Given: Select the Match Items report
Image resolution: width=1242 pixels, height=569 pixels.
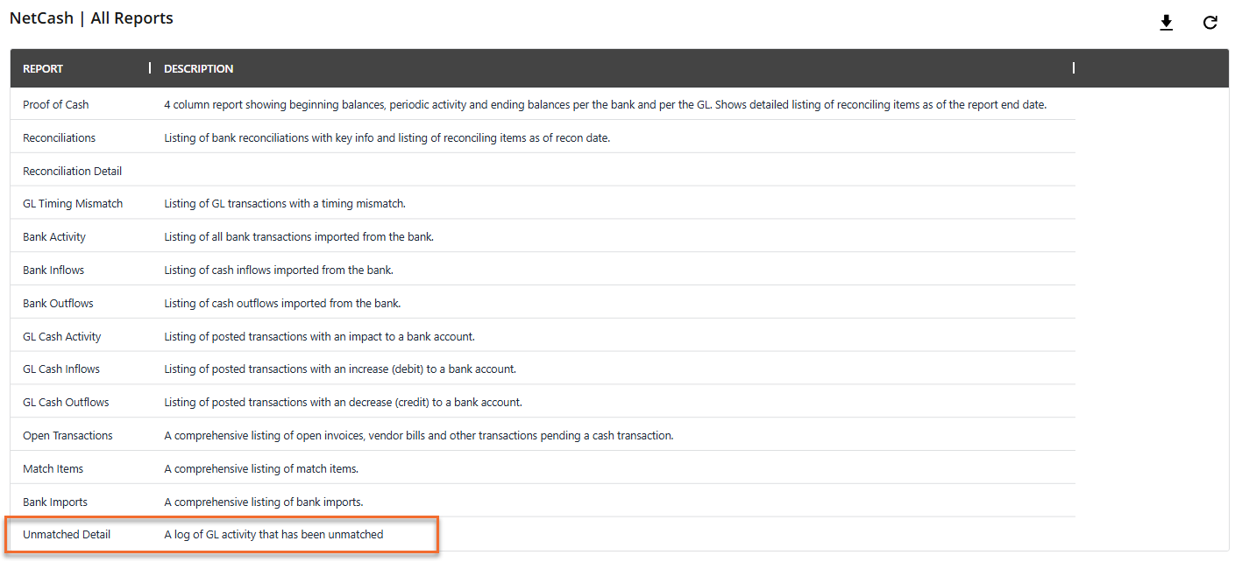Looking at the screenshot, I should [53, 468].
